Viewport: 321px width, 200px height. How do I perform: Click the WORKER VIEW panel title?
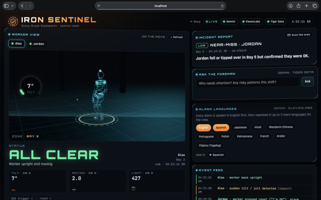[x=25, y=35]
